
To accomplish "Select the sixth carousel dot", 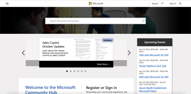I will click(x=86, y=71).
